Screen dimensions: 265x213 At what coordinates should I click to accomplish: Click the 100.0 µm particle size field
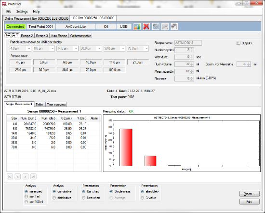(115, 70)
